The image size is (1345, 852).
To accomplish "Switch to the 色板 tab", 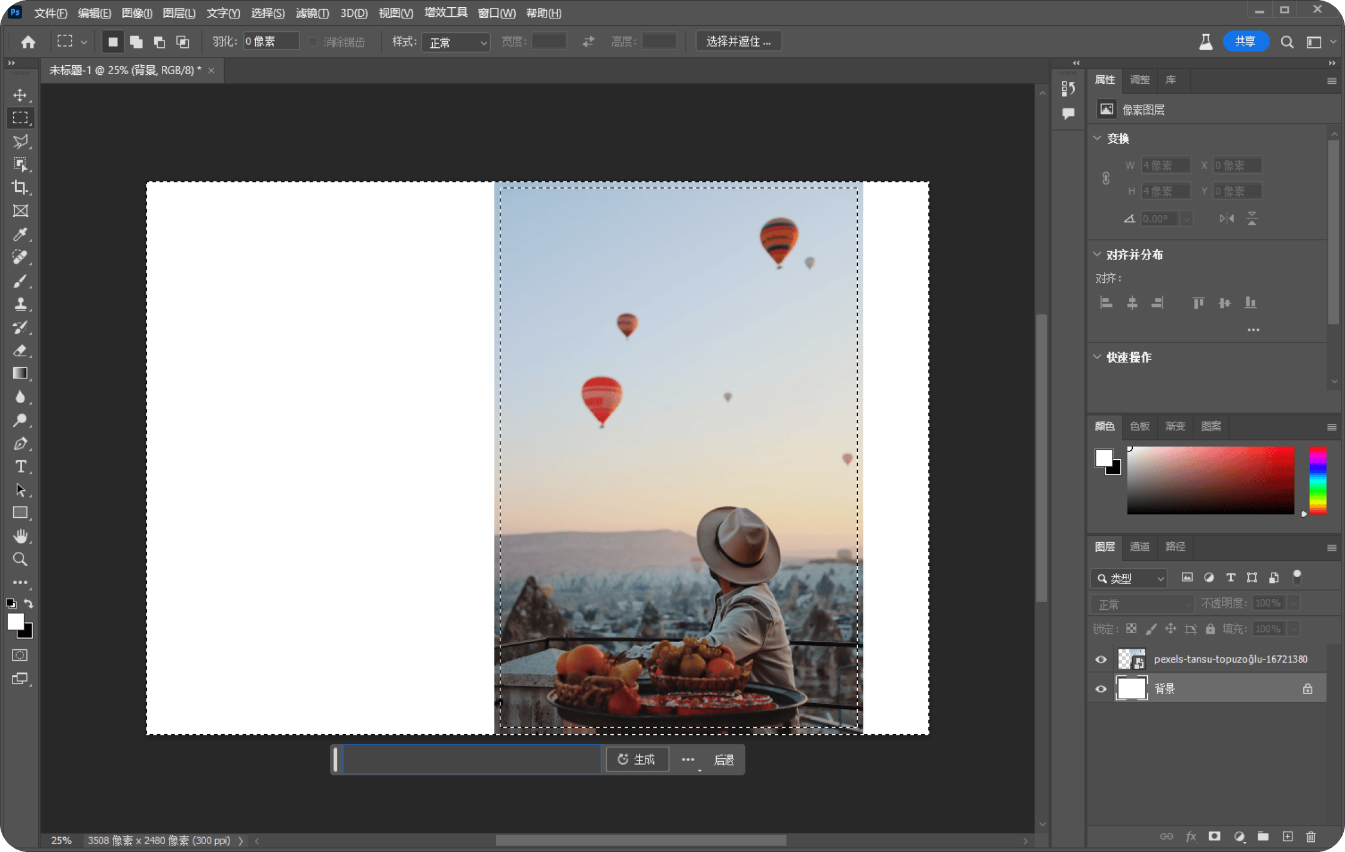I will 1139,426.
